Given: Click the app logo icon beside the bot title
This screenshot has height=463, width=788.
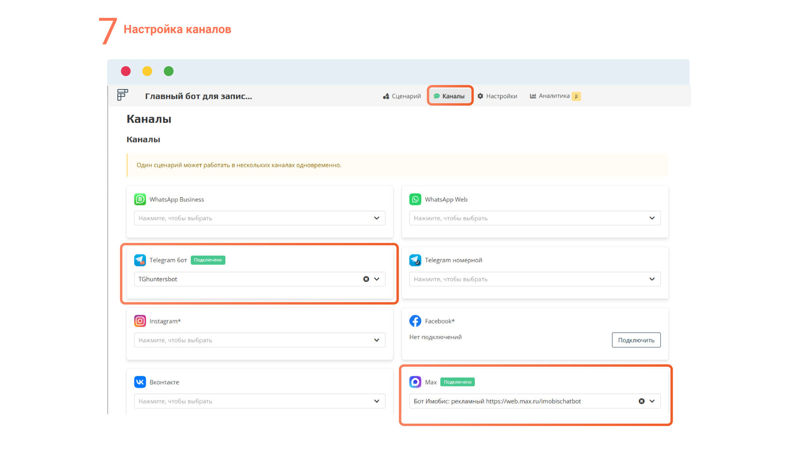Looking at the screenshot, I should point(122,95).
